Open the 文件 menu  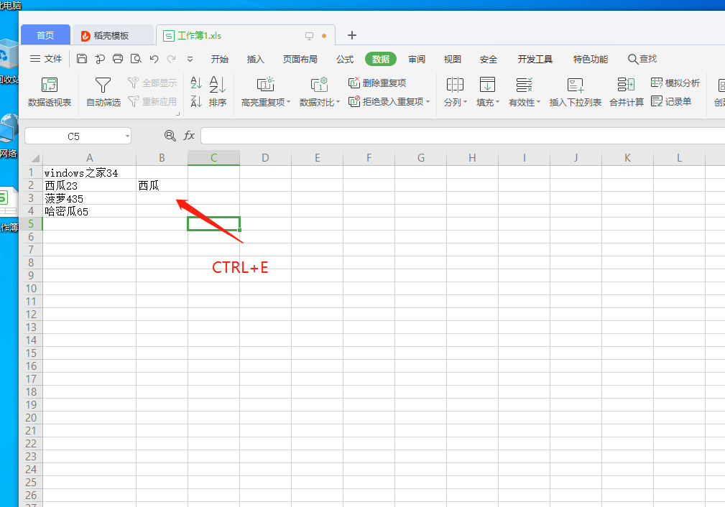(52, 59)
